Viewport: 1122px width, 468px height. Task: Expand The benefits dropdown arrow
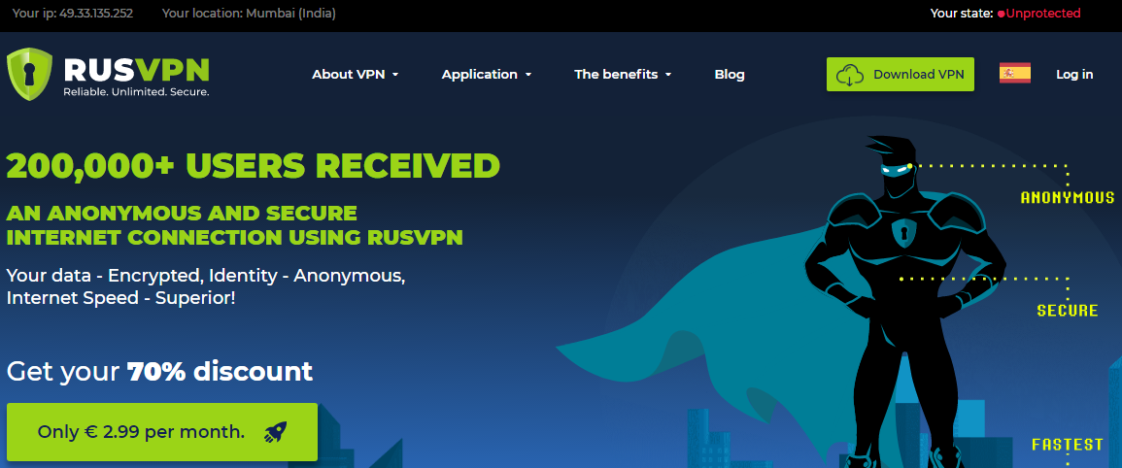668,75
